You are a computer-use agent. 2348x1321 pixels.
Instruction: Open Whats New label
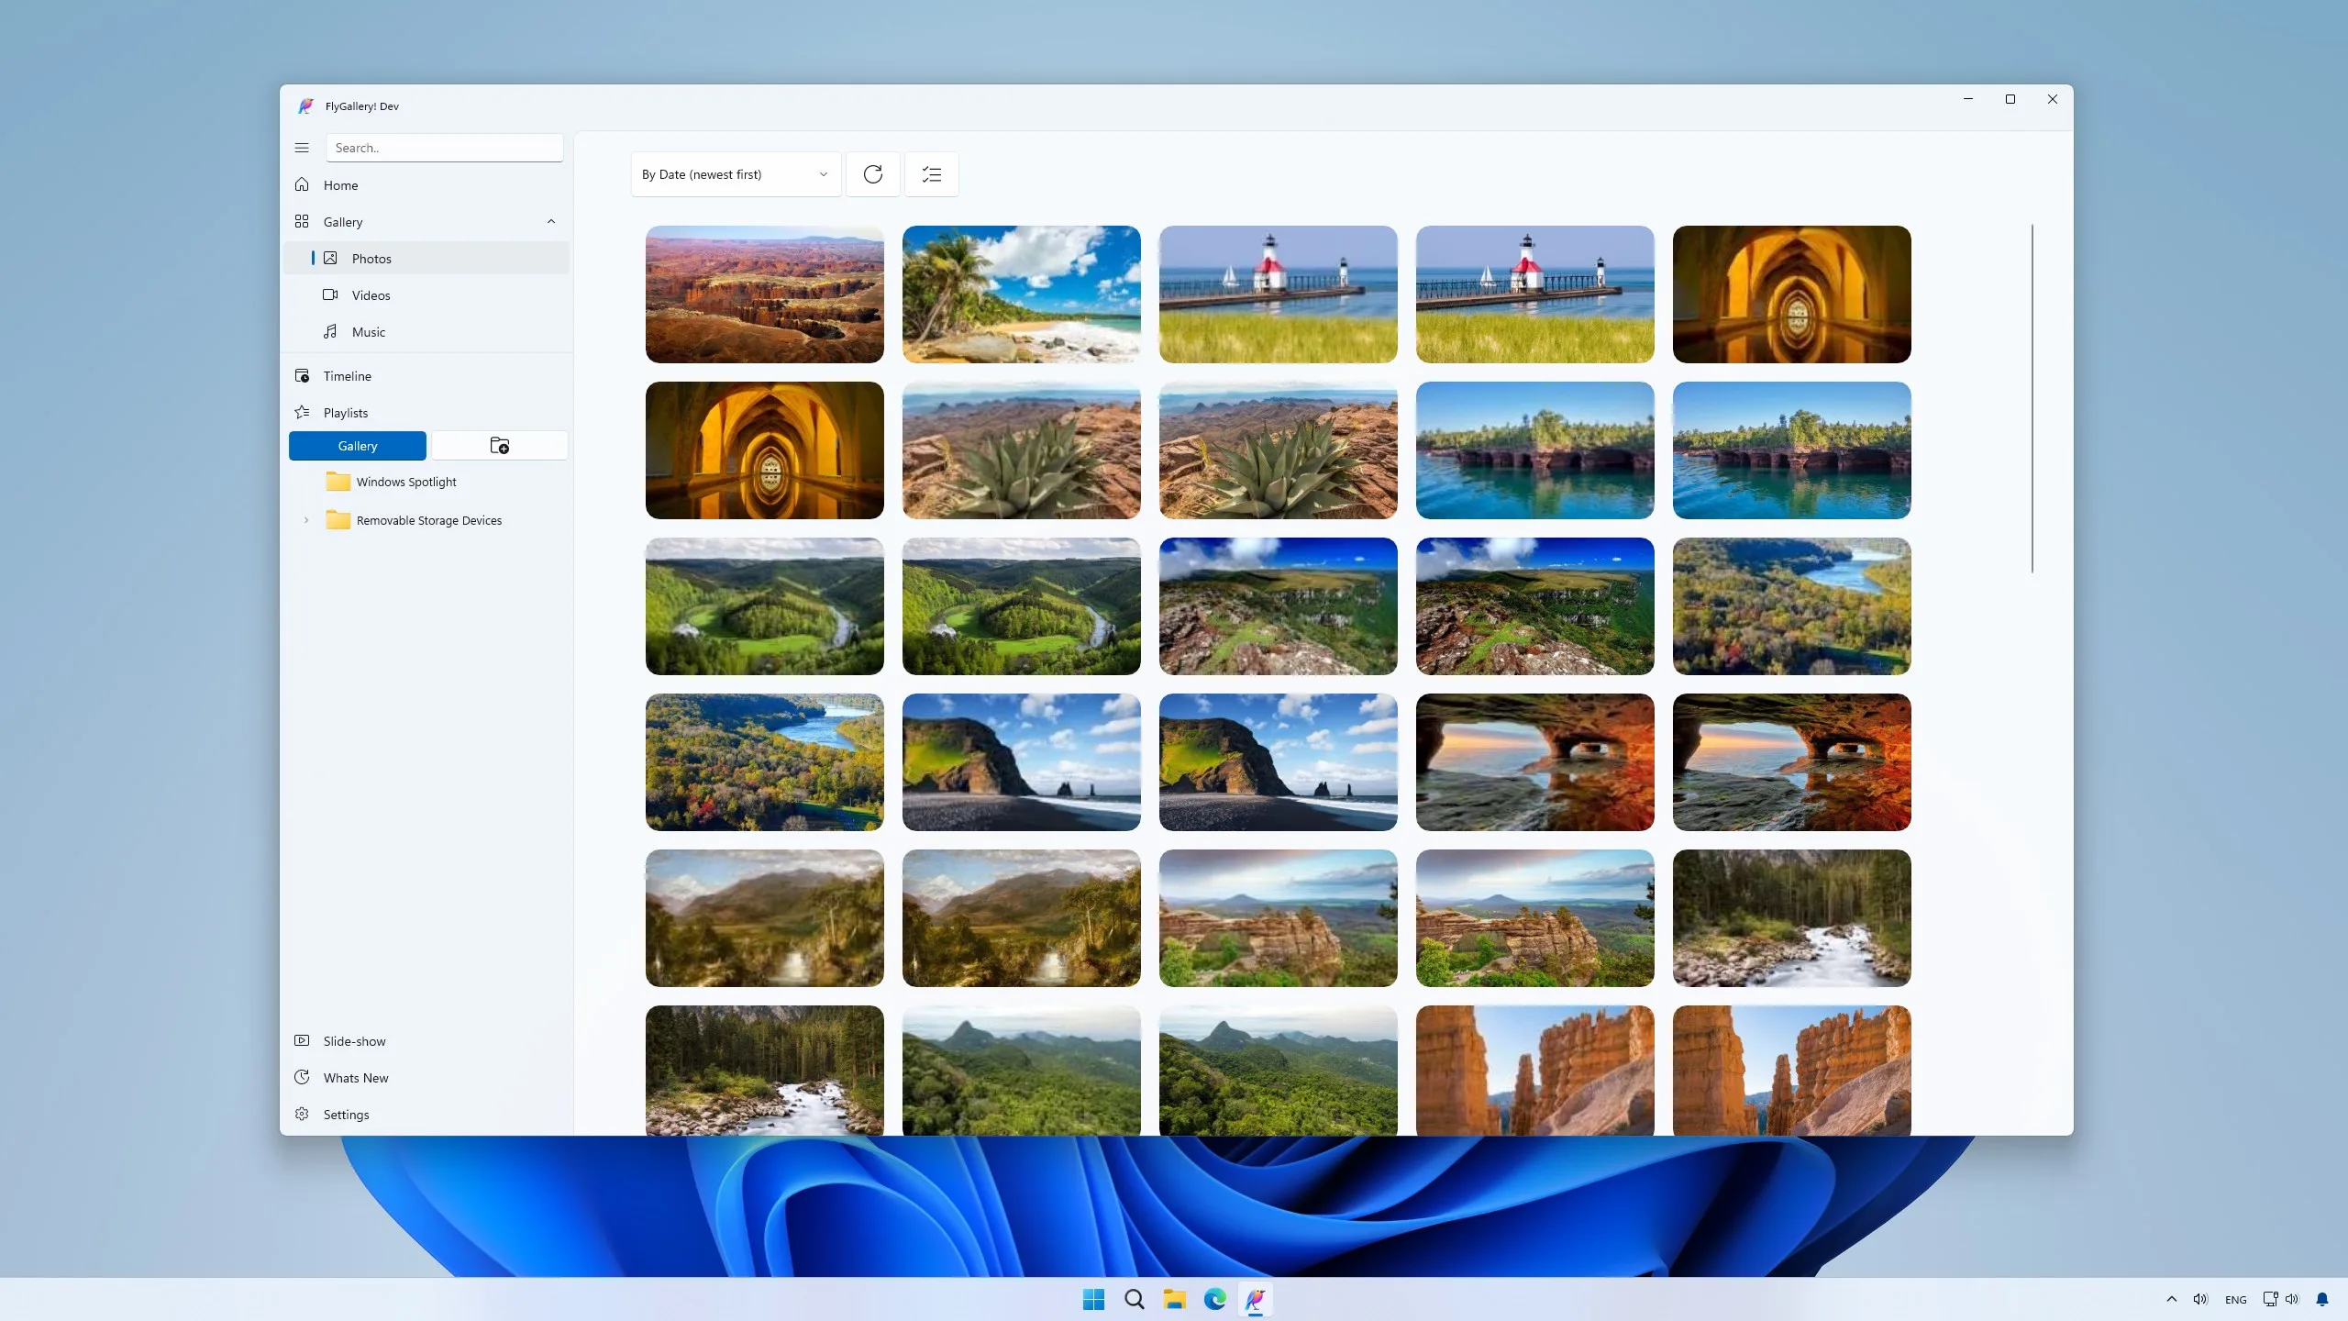356,1078
